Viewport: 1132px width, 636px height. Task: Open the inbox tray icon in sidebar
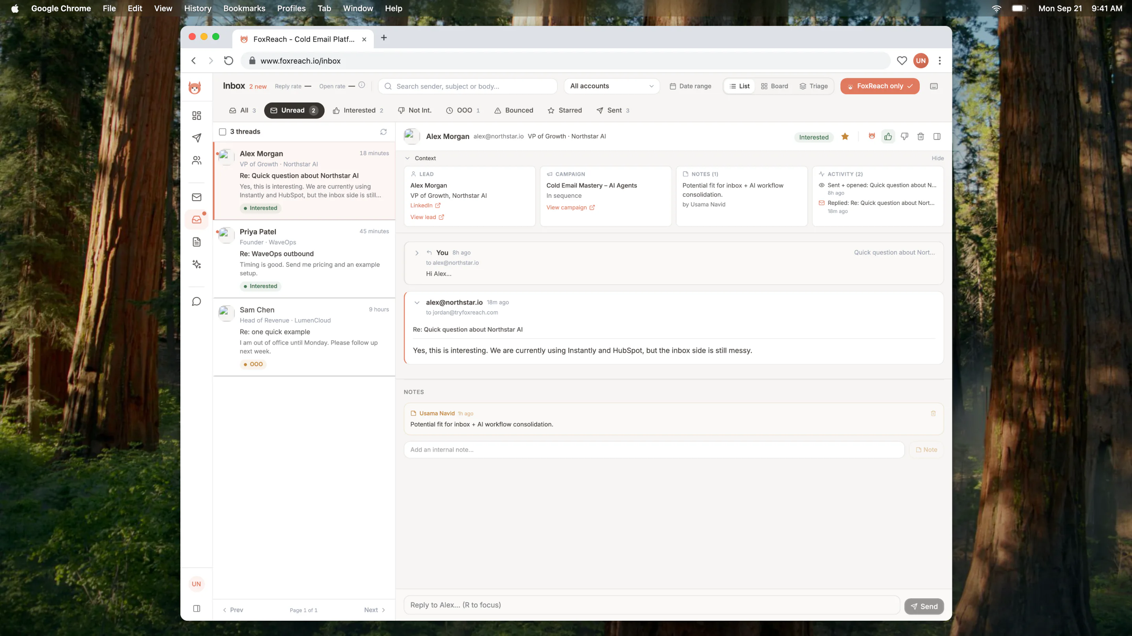tap(197, 219)
